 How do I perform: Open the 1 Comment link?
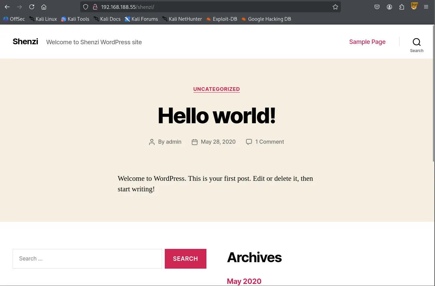[270, 142]
